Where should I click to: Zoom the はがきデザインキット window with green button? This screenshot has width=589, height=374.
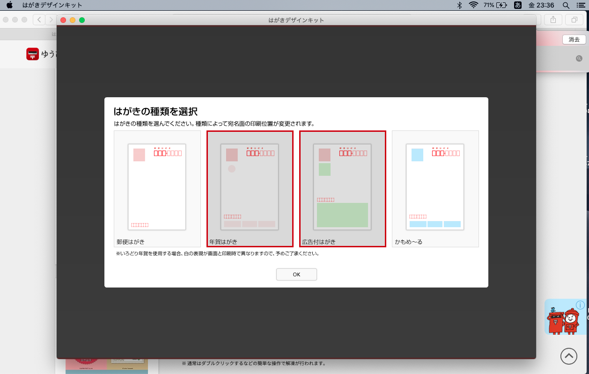click(82, 20)
